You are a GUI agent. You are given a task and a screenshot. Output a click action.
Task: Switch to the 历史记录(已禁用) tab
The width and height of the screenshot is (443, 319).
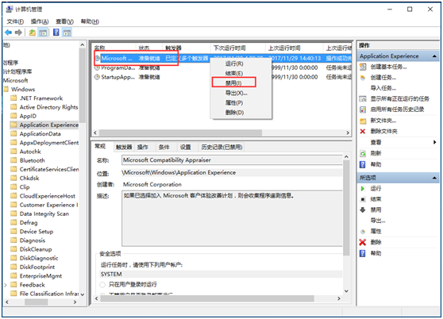(221, 147)
